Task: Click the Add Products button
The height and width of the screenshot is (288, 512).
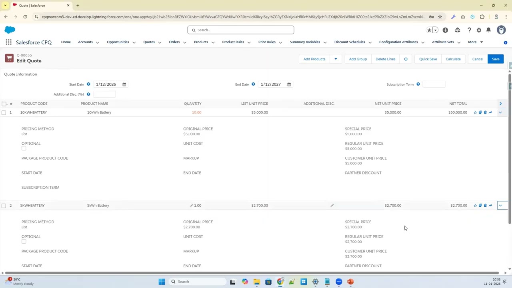Action: coord(314,59)
